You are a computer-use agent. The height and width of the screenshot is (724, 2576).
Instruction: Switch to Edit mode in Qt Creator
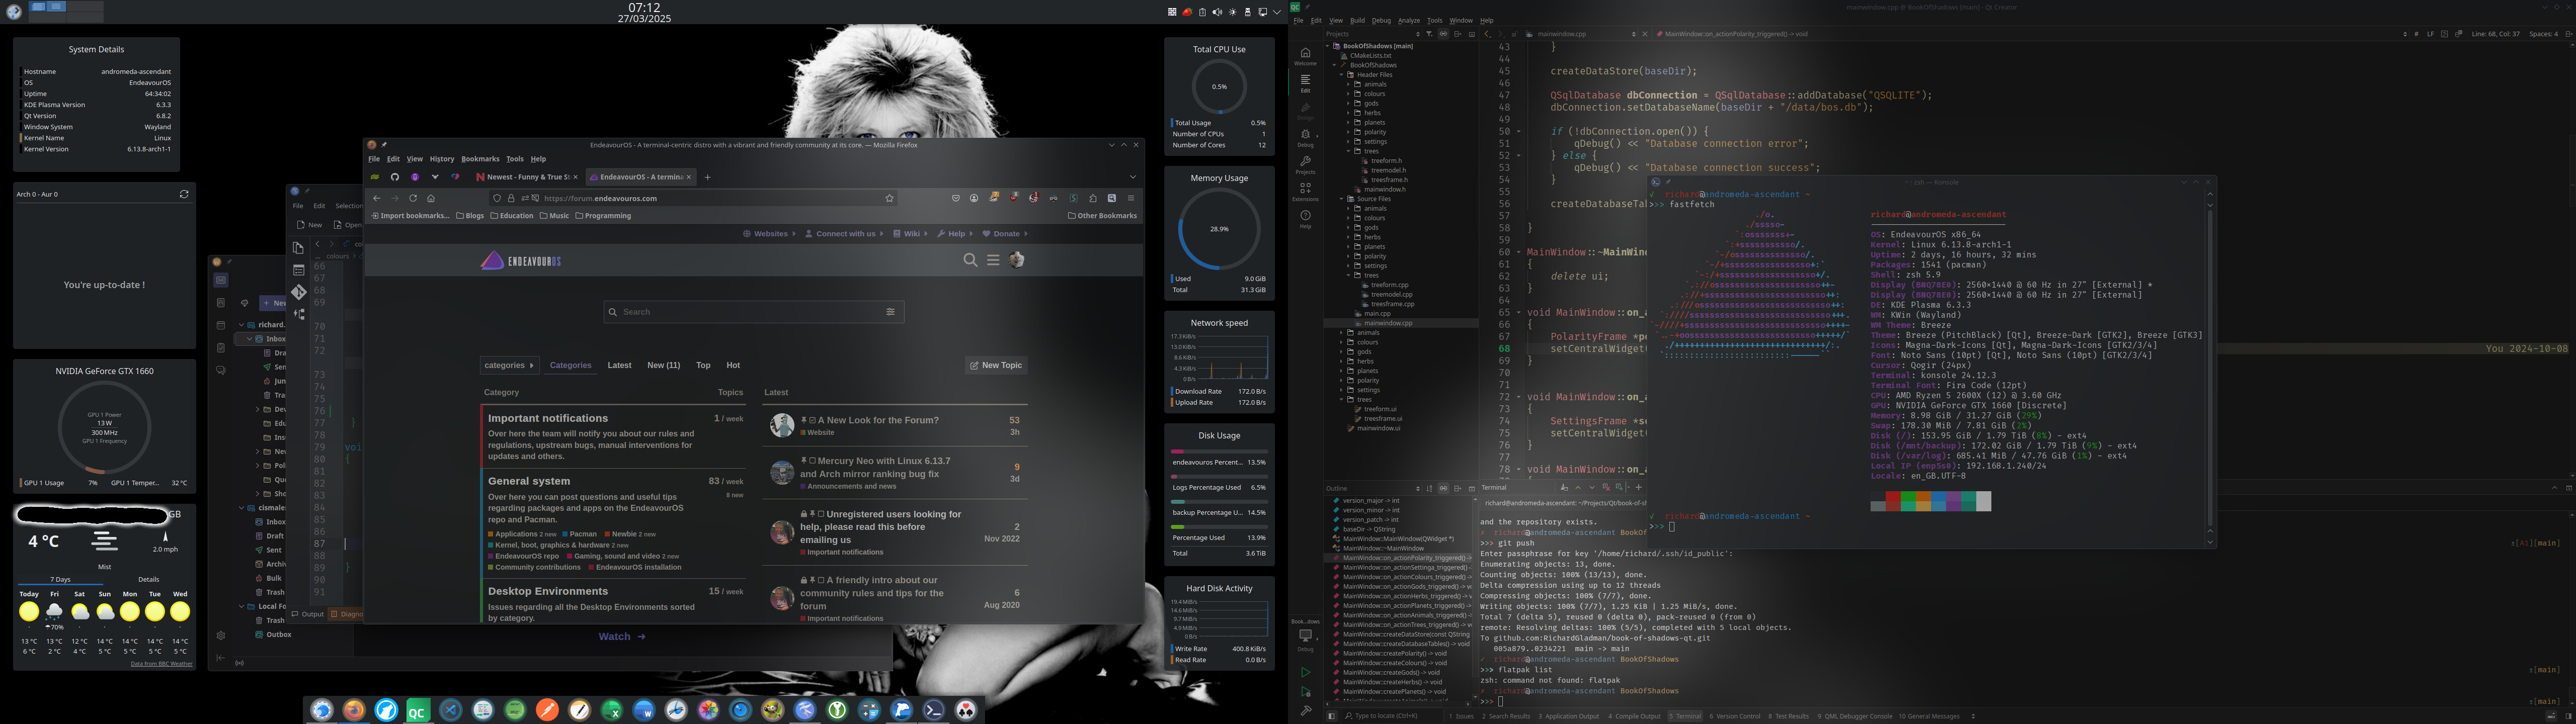coord(1305,83)
